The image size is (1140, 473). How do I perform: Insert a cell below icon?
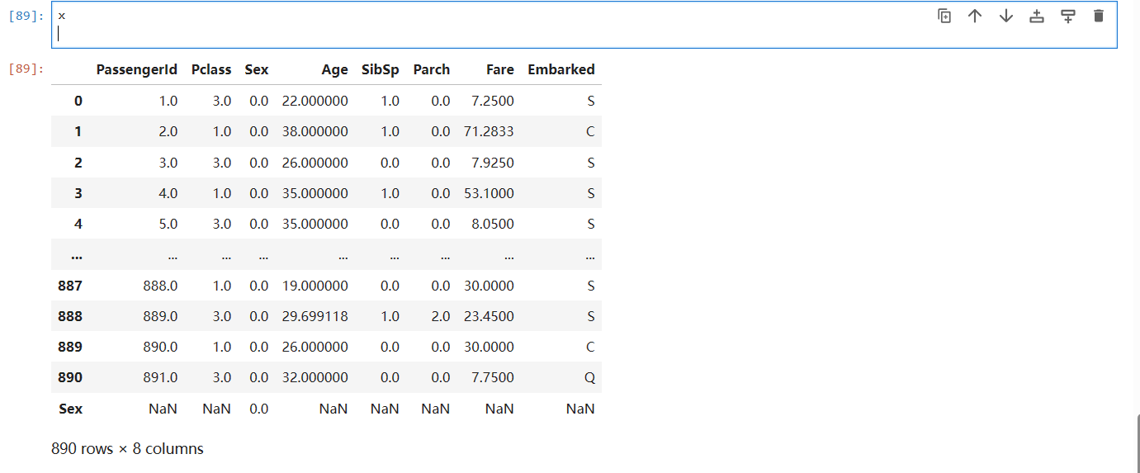[x=1067, y=16]
